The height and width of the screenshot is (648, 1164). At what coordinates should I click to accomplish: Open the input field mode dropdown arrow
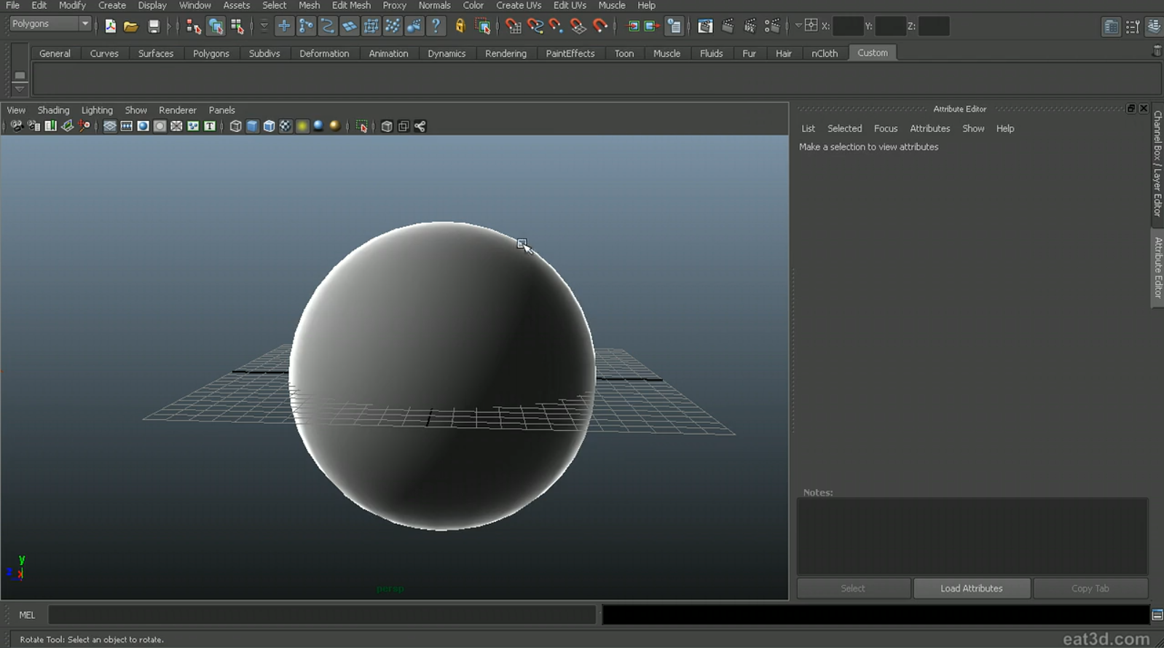(798, 26)
